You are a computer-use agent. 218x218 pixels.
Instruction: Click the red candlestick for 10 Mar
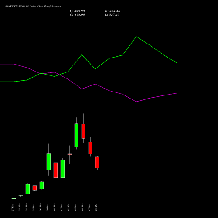click(x=55, y=170)
